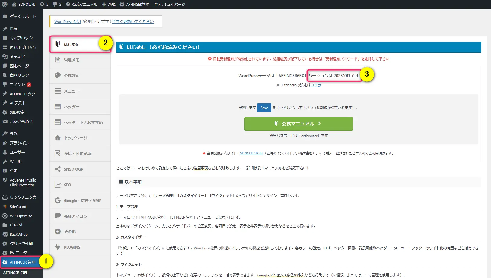This screenshot has width=491, height=278.
Task: Click the blue Save button
Action: 264,108
